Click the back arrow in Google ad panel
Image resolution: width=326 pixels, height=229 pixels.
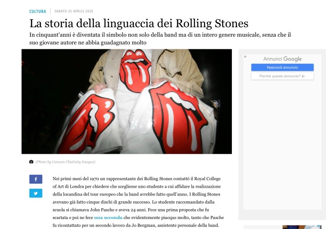[245, 57]
